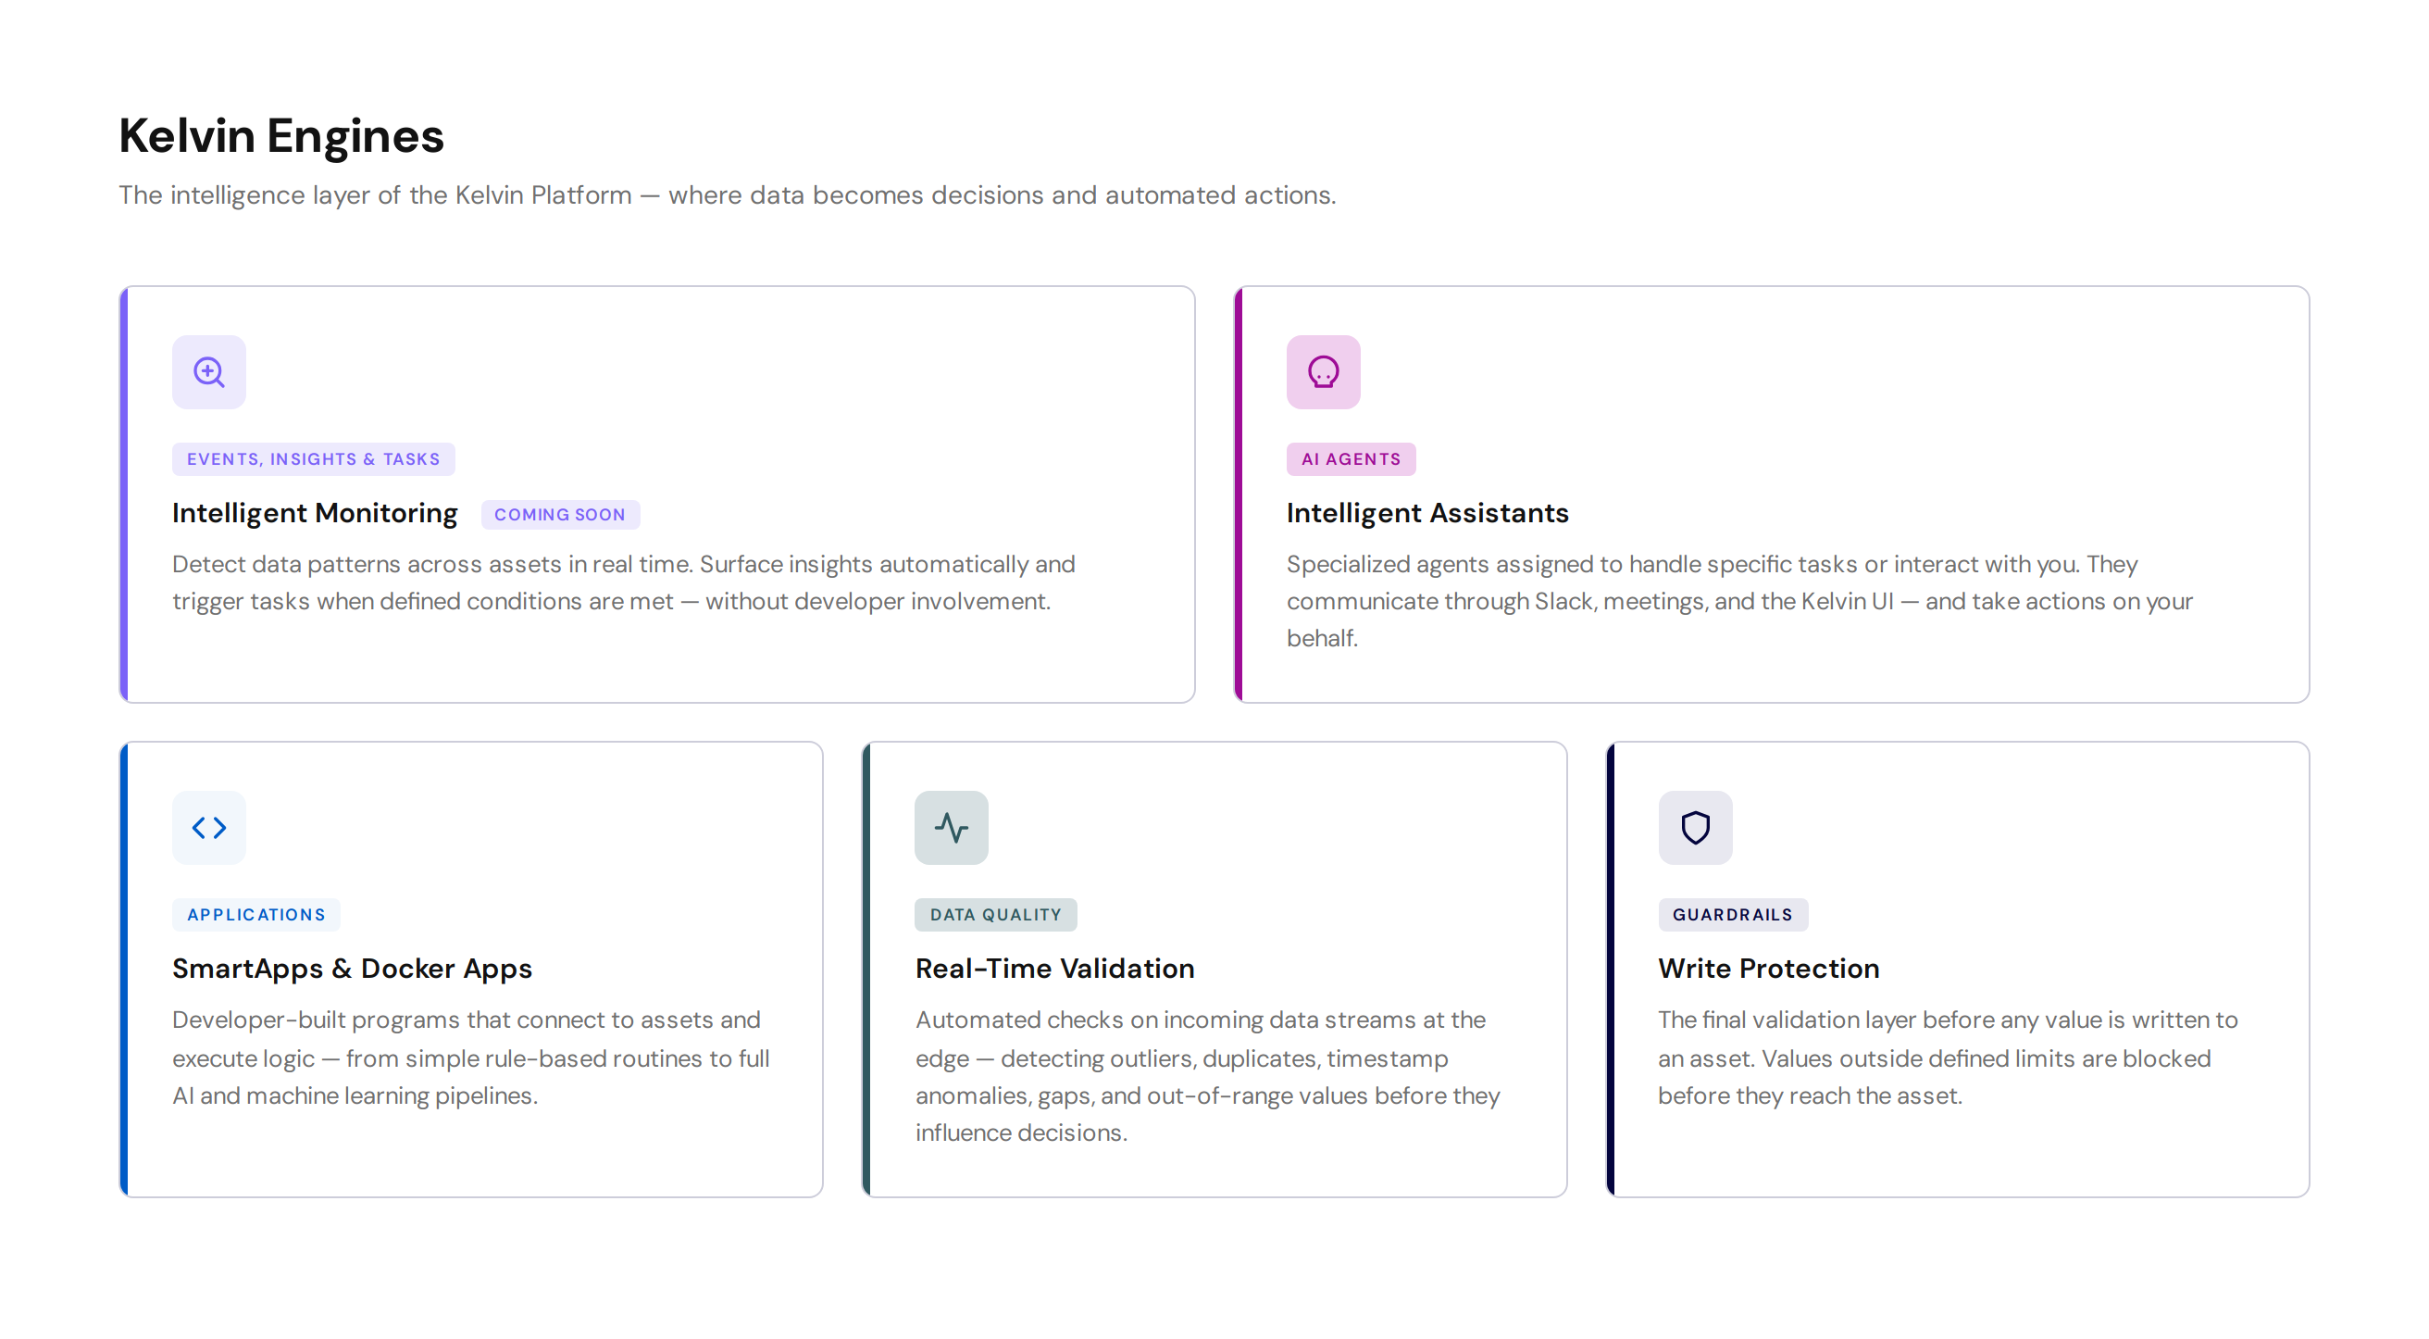Click the Data Quality tag label

(996, 915)
